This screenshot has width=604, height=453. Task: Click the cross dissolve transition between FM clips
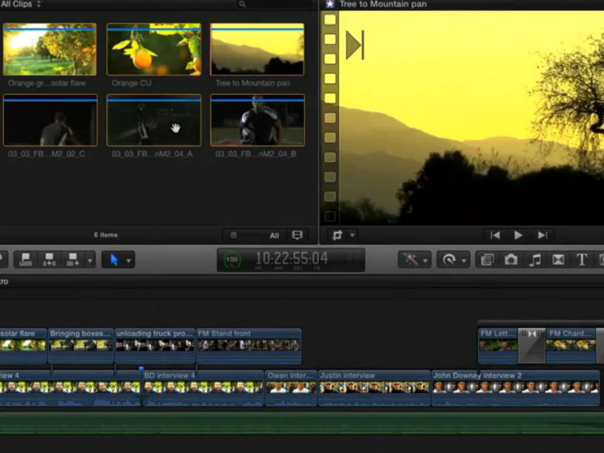pyautogui.click(x=532, y=346)
